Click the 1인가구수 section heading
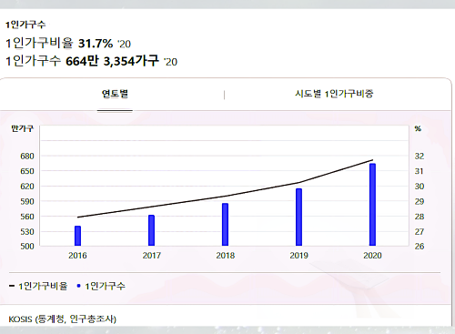 tap(25, 25)
